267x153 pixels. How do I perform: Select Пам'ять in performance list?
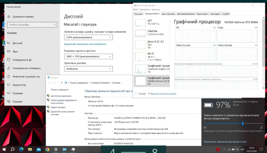pos(152,33)
